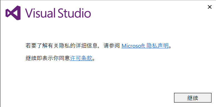This screenshot has width=216, height=107.
Task: Click the word "Studio" in the header
Action: (x=75, y=13)
